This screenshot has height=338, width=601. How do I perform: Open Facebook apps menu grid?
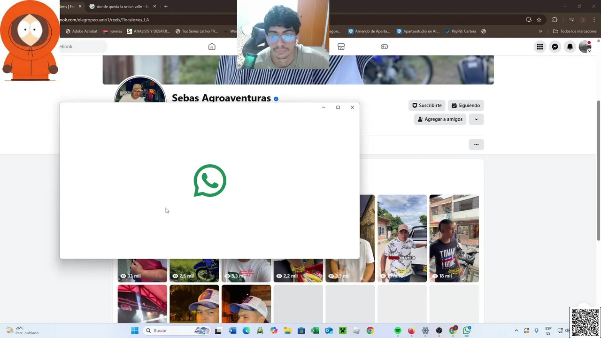click(540, 46)
